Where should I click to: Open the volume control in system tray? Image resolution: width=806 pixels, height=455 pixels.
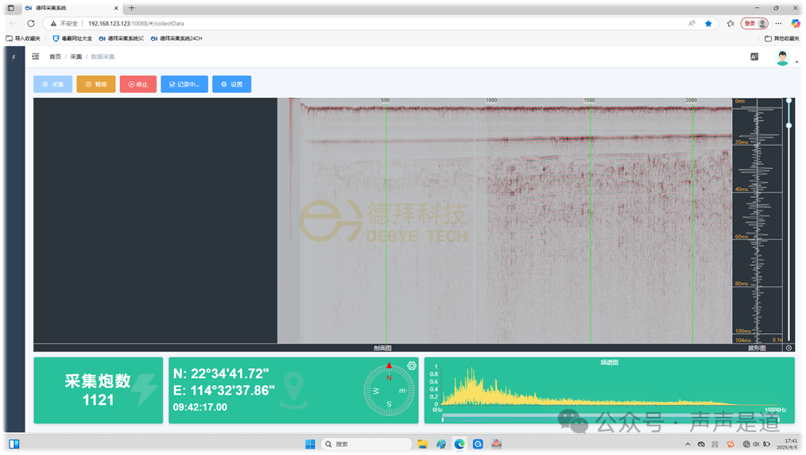(x=756, y=444)
